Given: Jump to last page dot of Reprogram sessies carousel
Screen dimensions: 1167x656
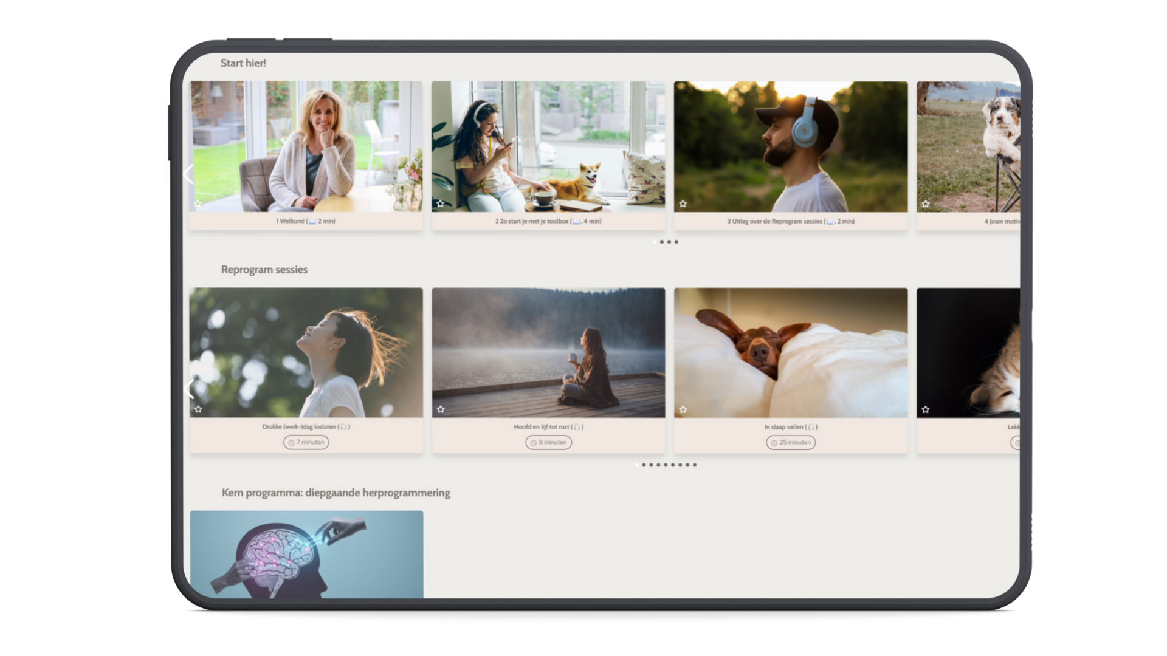Looking at the screenshot, I should pos(695,465).
